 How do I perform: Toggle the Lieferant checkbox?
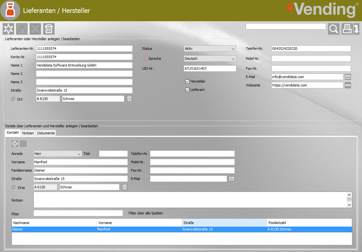pos(187,90)
